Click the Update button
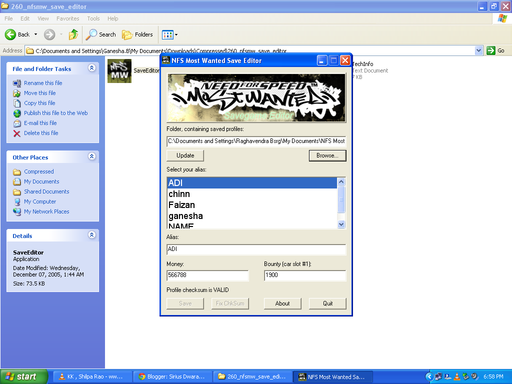The height and width of the screenshot is (384, 512). (x=185, y=155)
